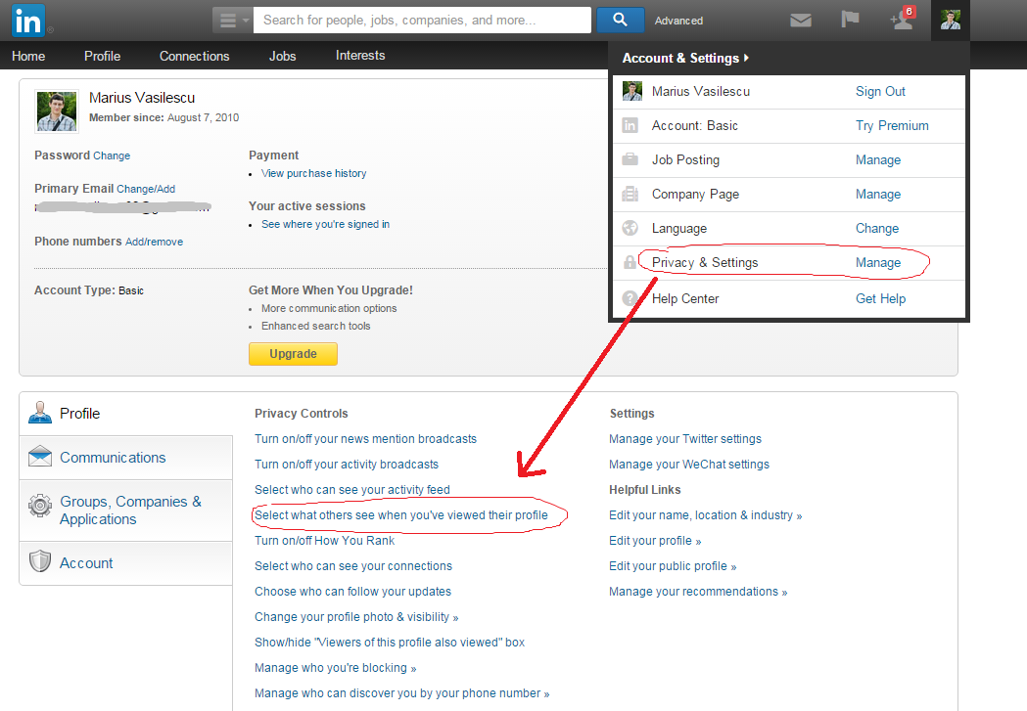Click the Password Change link
1027x711 pixels.
coord(112,156)
